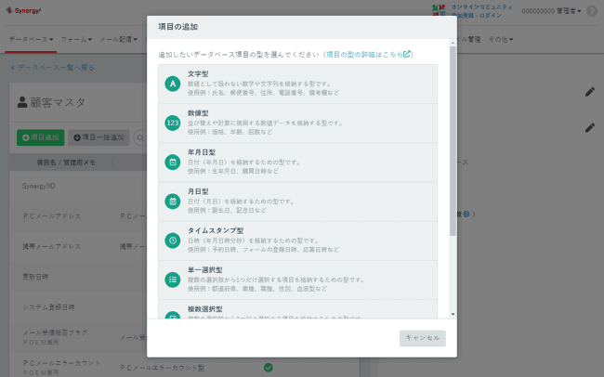
Task: Open the その他 menu
Action: click(501, 41)
